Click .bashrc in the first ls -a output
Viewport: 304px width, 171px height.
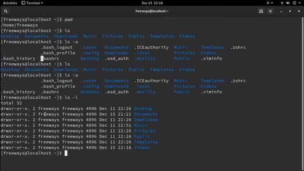pyautogui.click(x=50, y=58)
